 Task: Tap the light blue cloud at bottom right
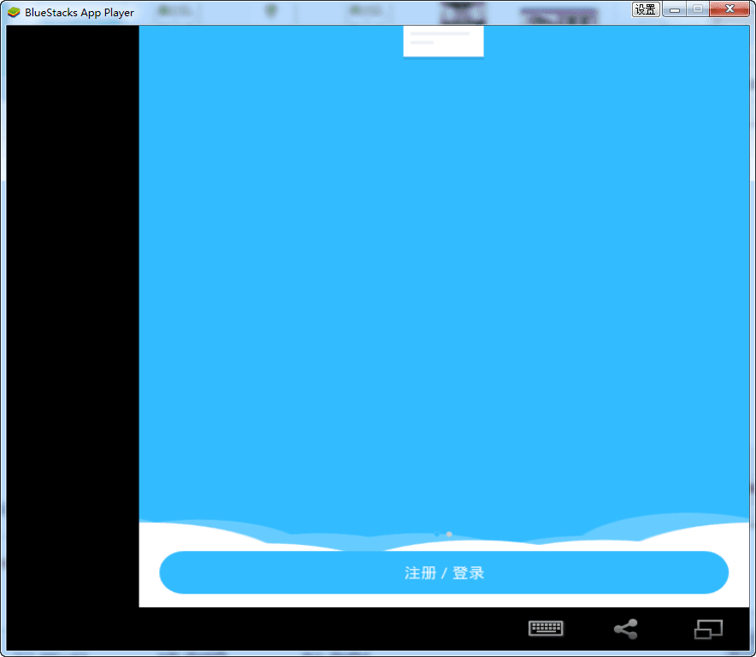point(676,524)
